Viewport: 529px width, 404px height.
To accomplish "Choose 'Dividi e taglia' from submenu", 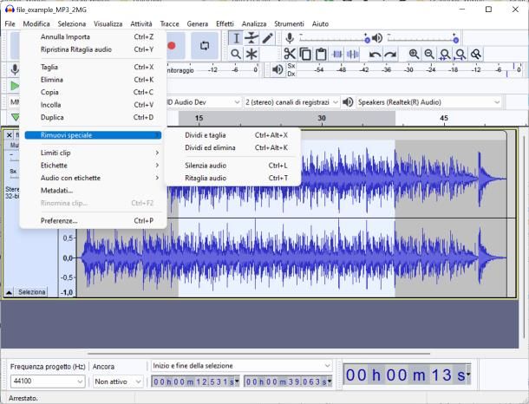I will click(x=232, y=135).
